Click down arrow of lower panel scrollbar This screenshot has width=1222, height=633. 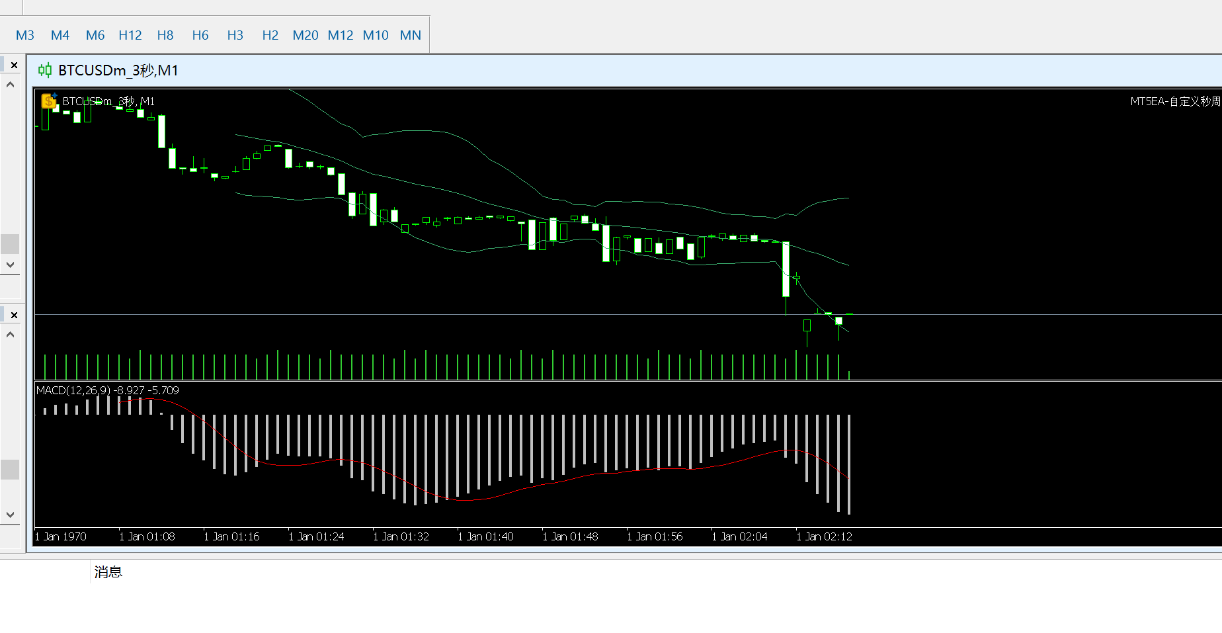pyautogui.click(x=10, y=515)
